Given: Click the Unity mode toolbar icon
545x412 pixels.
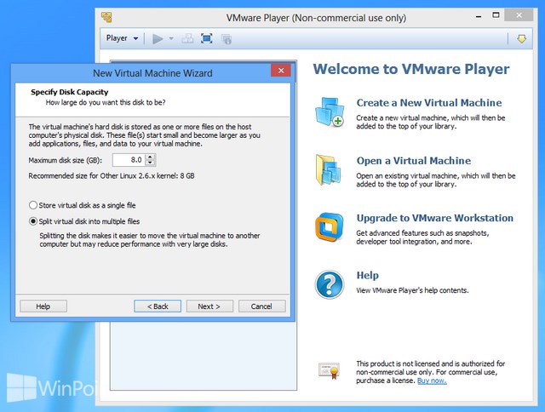Looking at the screenshot, I should click(x=227, y=39).
